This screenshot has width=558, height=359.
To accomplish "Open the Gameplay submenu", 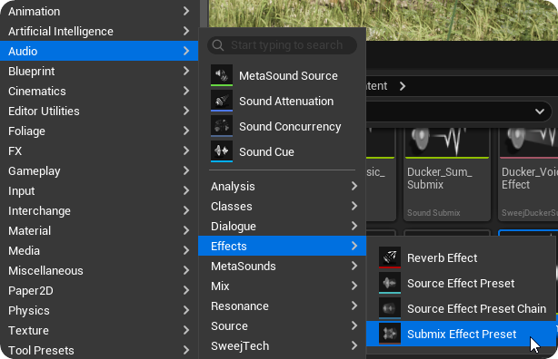I will tap(99, 170).
